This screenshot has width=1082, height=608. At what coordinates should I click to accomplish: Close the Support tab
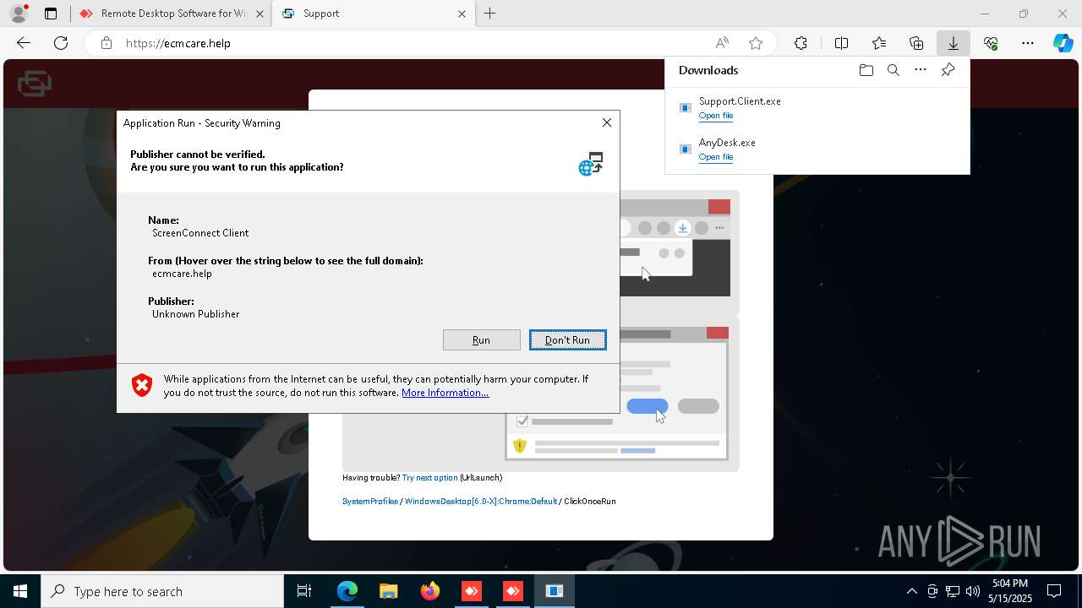point(462,14)
